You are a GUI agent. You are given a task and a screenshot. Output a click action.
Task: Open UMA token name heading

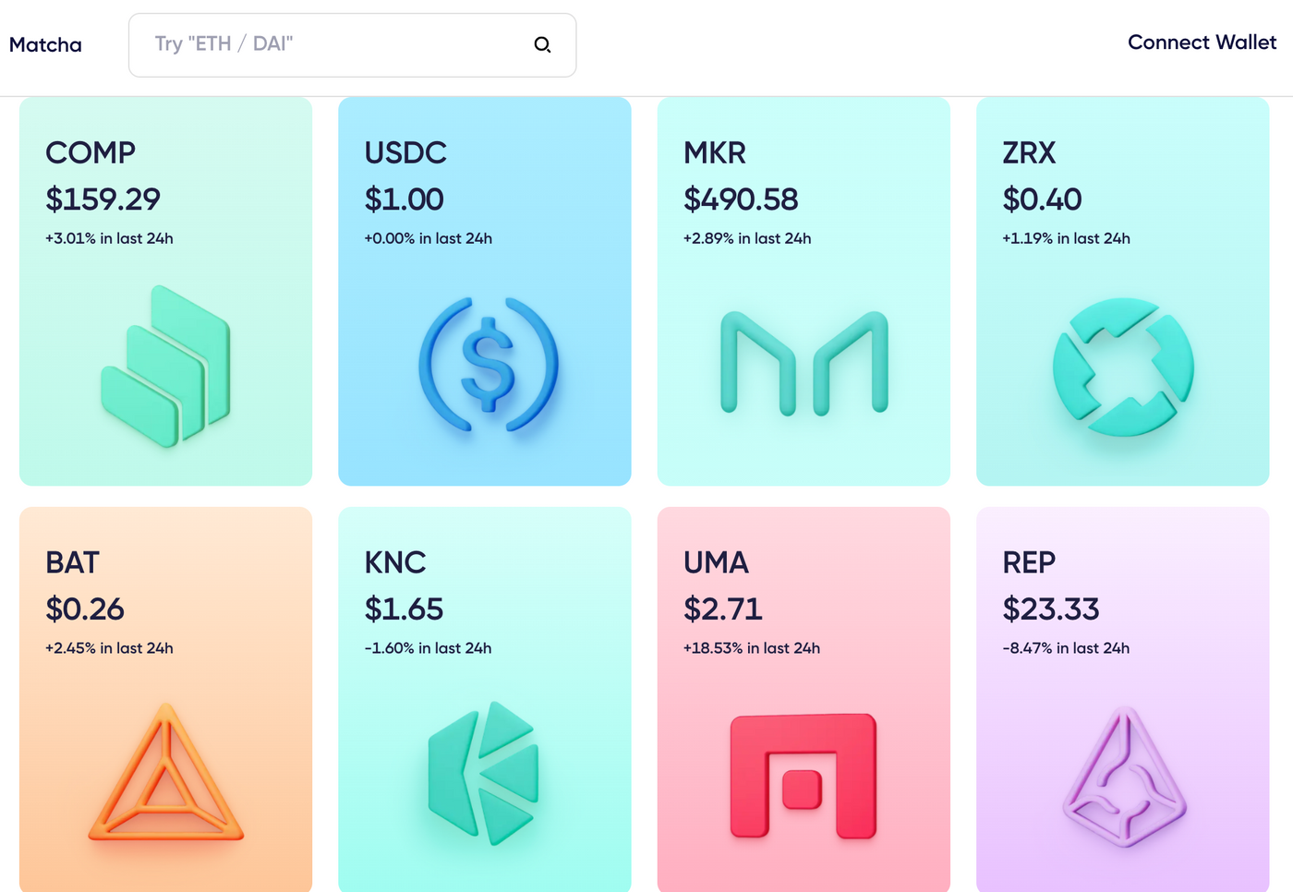click(x=716, y=562)
